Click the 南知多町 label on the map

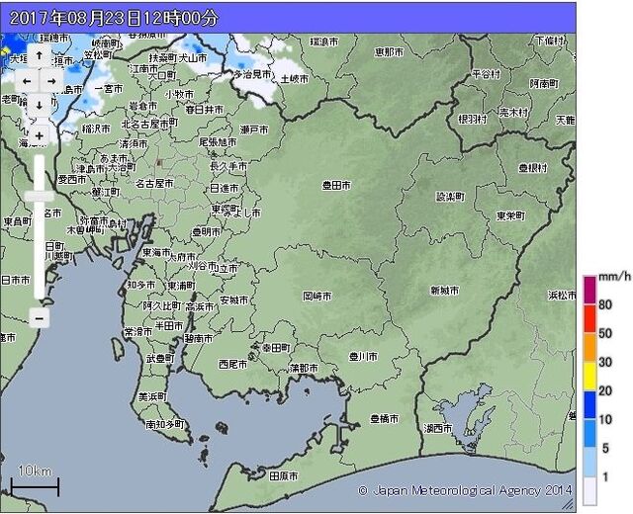tap(165, 424)
